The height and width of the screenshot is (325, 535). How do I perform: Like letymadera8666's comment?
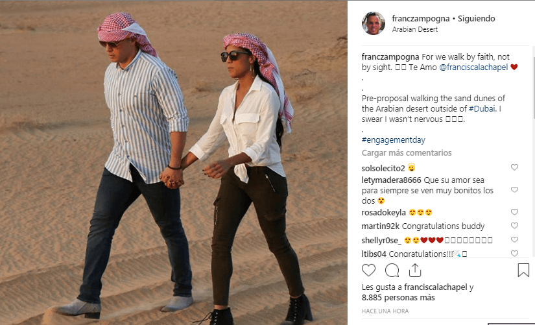[514, 189]
